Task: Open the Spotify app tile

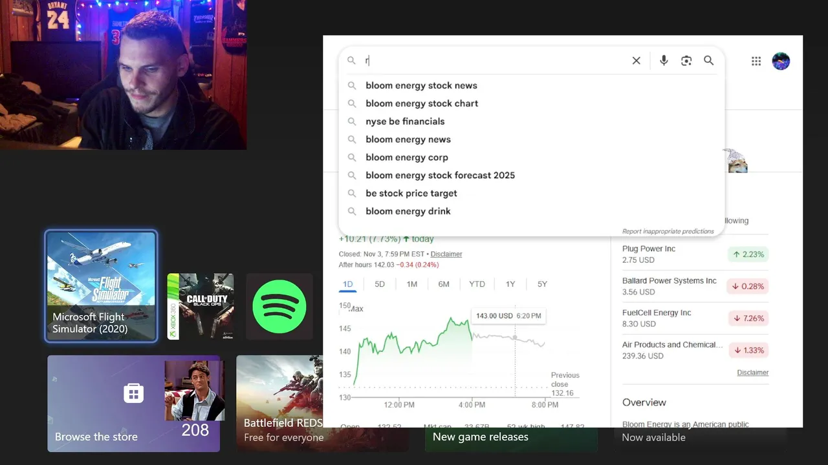Action: click(279, 306)
